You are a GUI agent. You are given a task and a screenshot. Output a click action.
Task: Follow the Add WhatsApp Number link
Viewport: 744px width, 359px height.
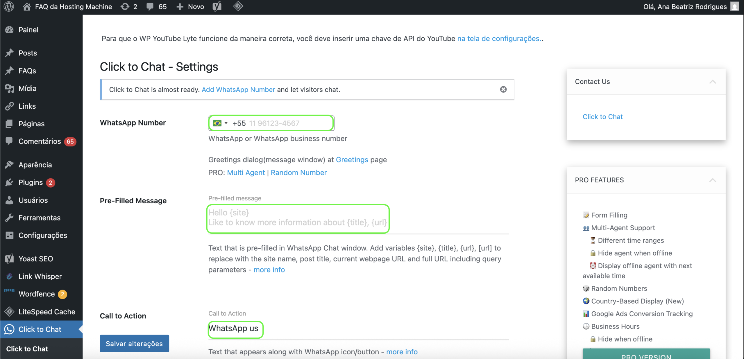(238, 89)
